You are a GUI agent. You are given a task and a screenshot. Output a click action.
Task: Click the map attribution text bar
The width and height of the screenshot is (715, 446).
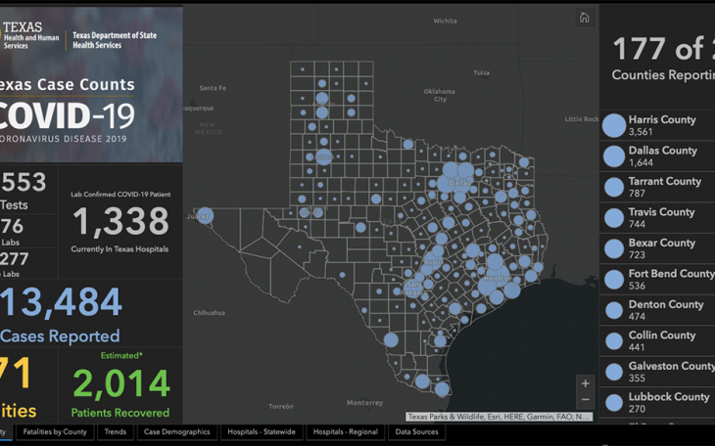[500, 417]
